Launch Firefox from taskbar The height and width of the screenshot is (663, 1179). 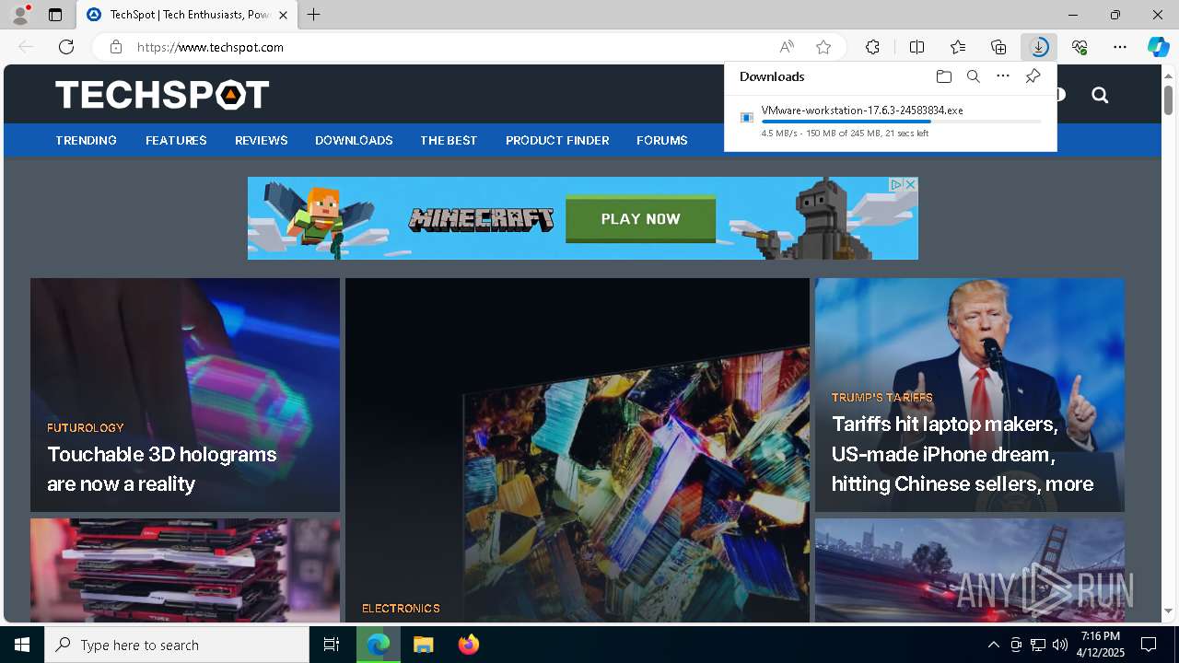tap(468, 645)
